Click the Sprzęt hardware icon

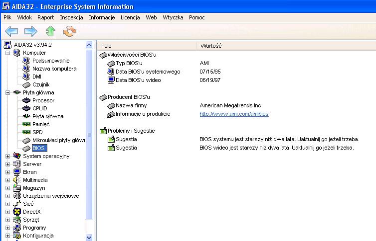(x=17, y=220)
